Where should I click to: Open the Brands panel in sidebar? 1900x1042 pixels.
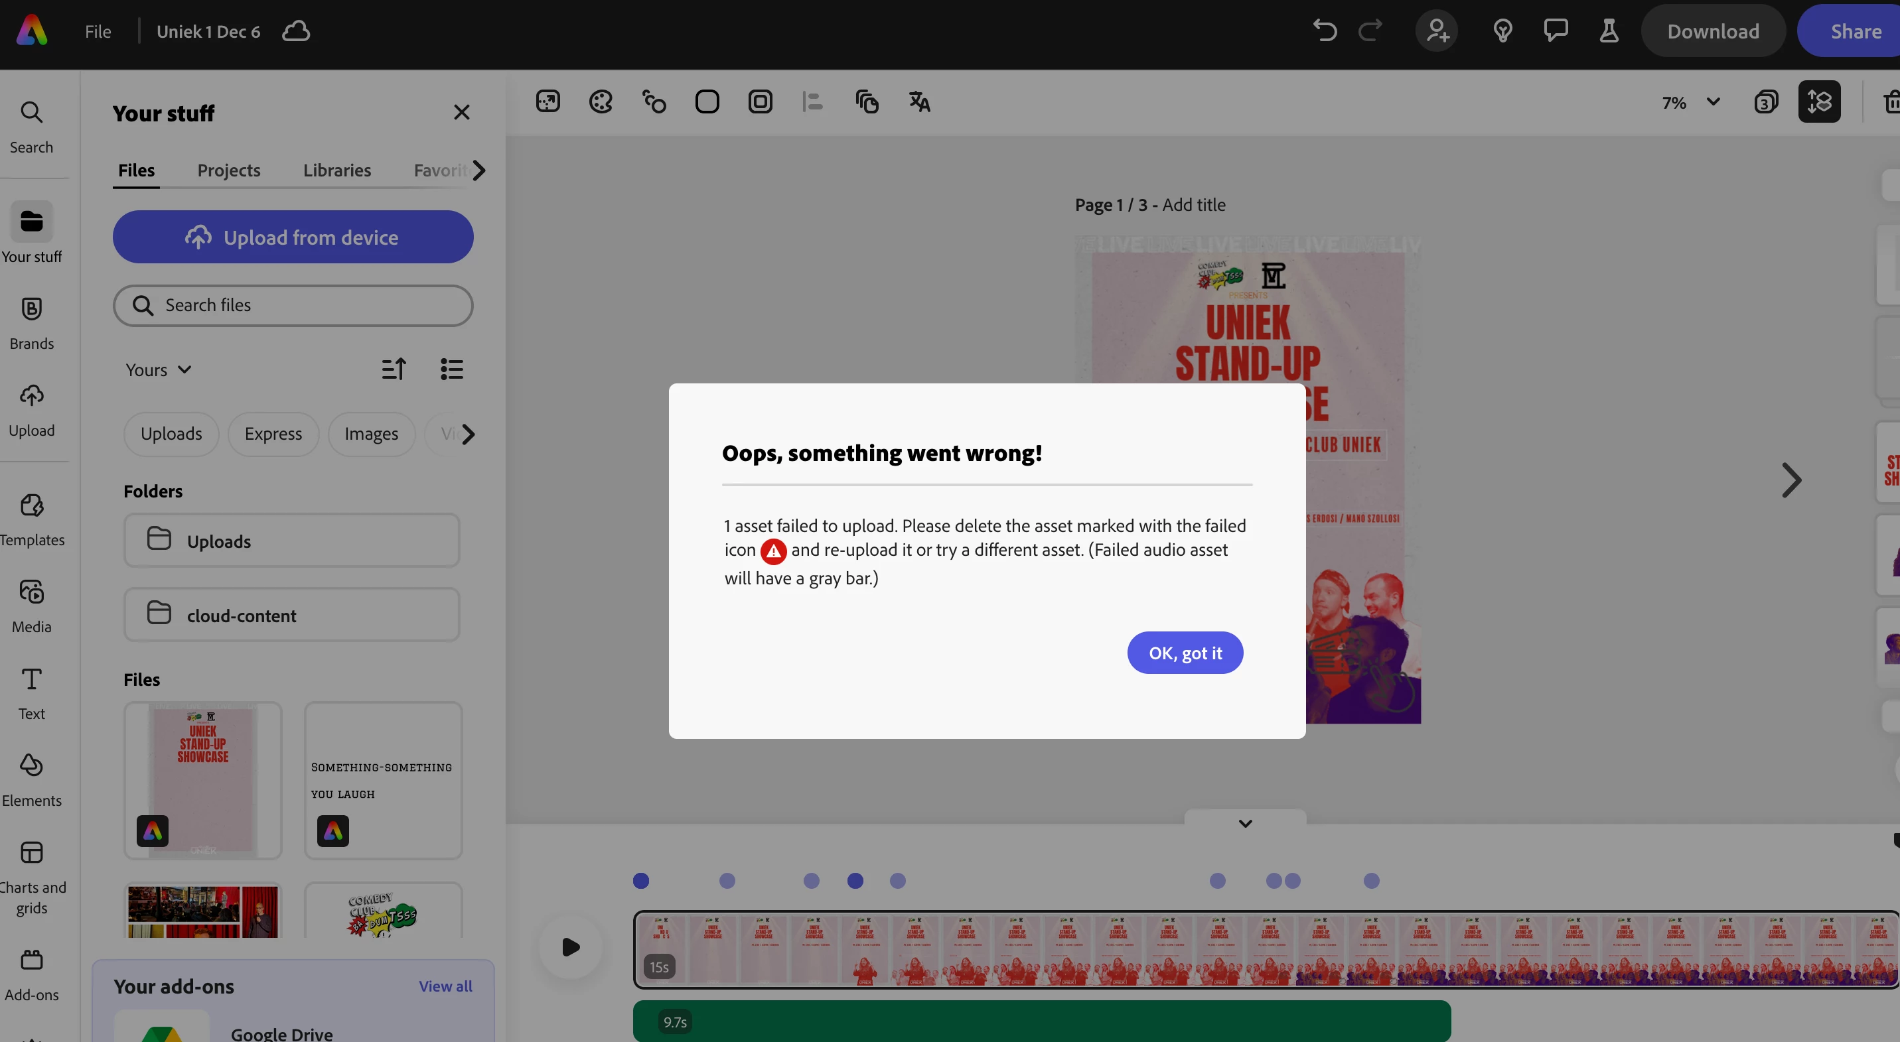pos(32,323)
